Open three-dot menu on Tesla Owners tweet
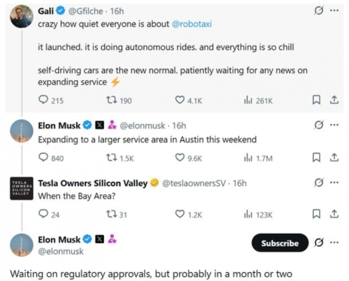Viewport: 349px width, 281px height. (334, 182)
